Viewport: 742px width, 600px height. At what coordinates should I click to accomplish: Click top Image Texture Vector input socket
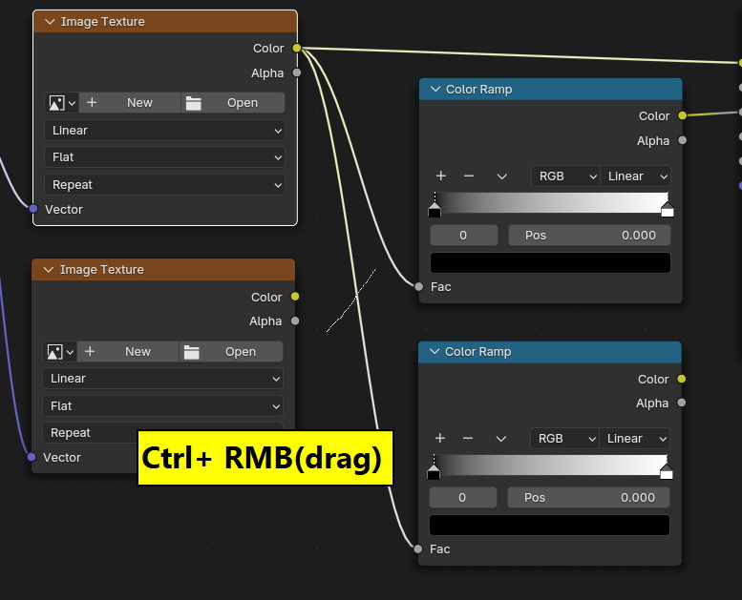[x=33, y=209]
